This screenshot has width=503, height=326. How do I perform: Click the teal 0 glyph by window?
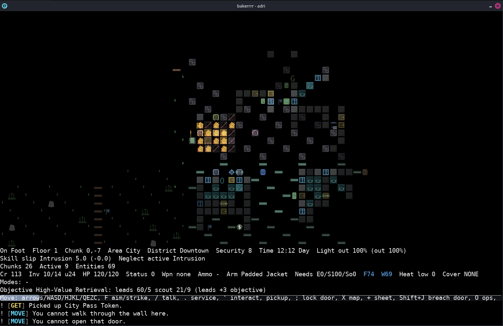pos(222,180)
